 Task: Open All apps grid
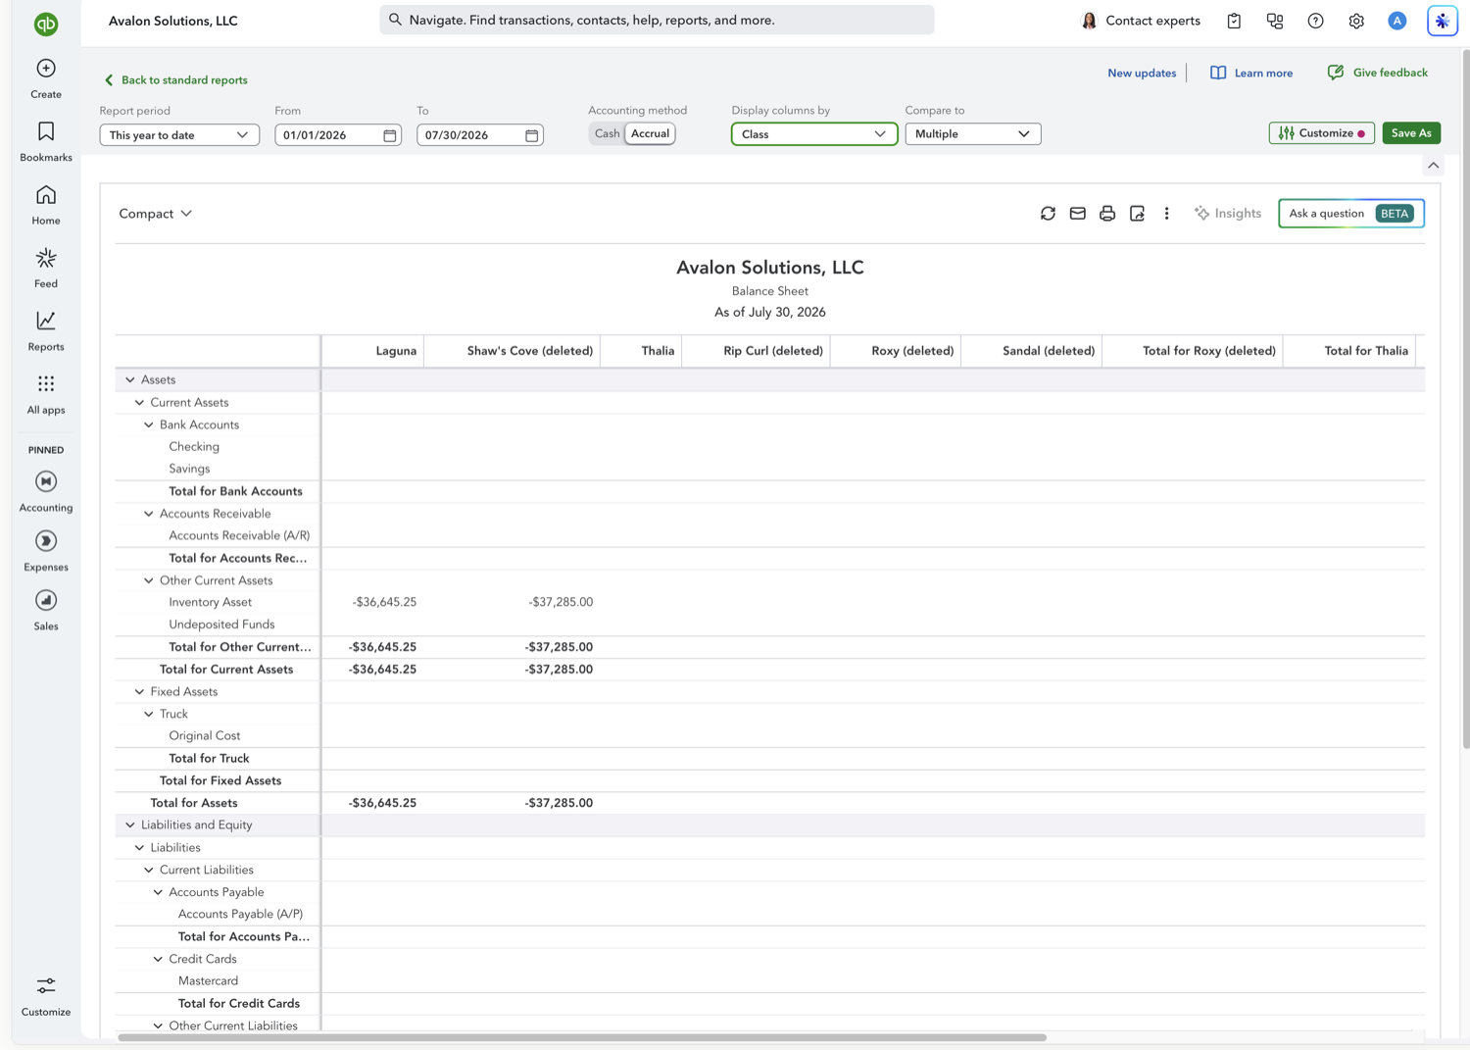tap(46, 394)
